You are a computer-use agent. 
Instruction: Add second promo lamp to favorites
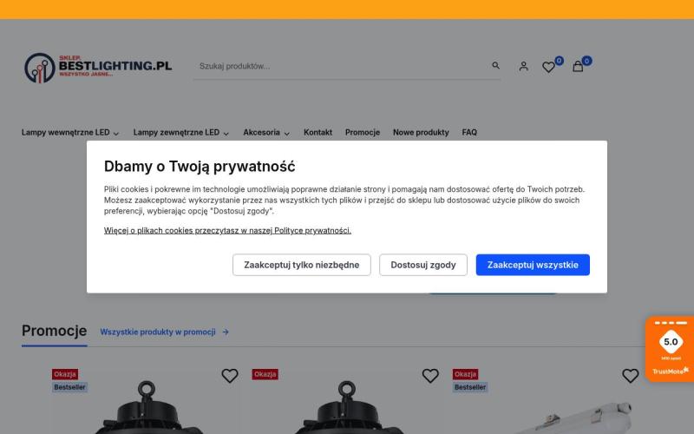[x=430, y=376]
